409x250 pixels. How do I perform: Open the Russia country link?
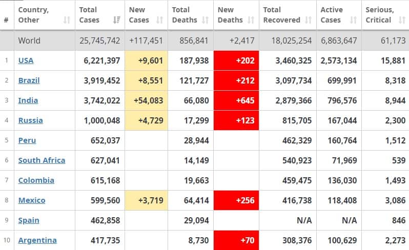[31, 120]
